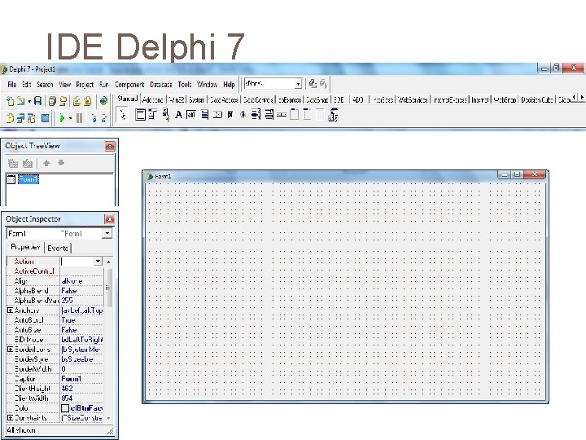The image size is (586, 440).
Task: Open the Database menu
Action: point(161,85)
